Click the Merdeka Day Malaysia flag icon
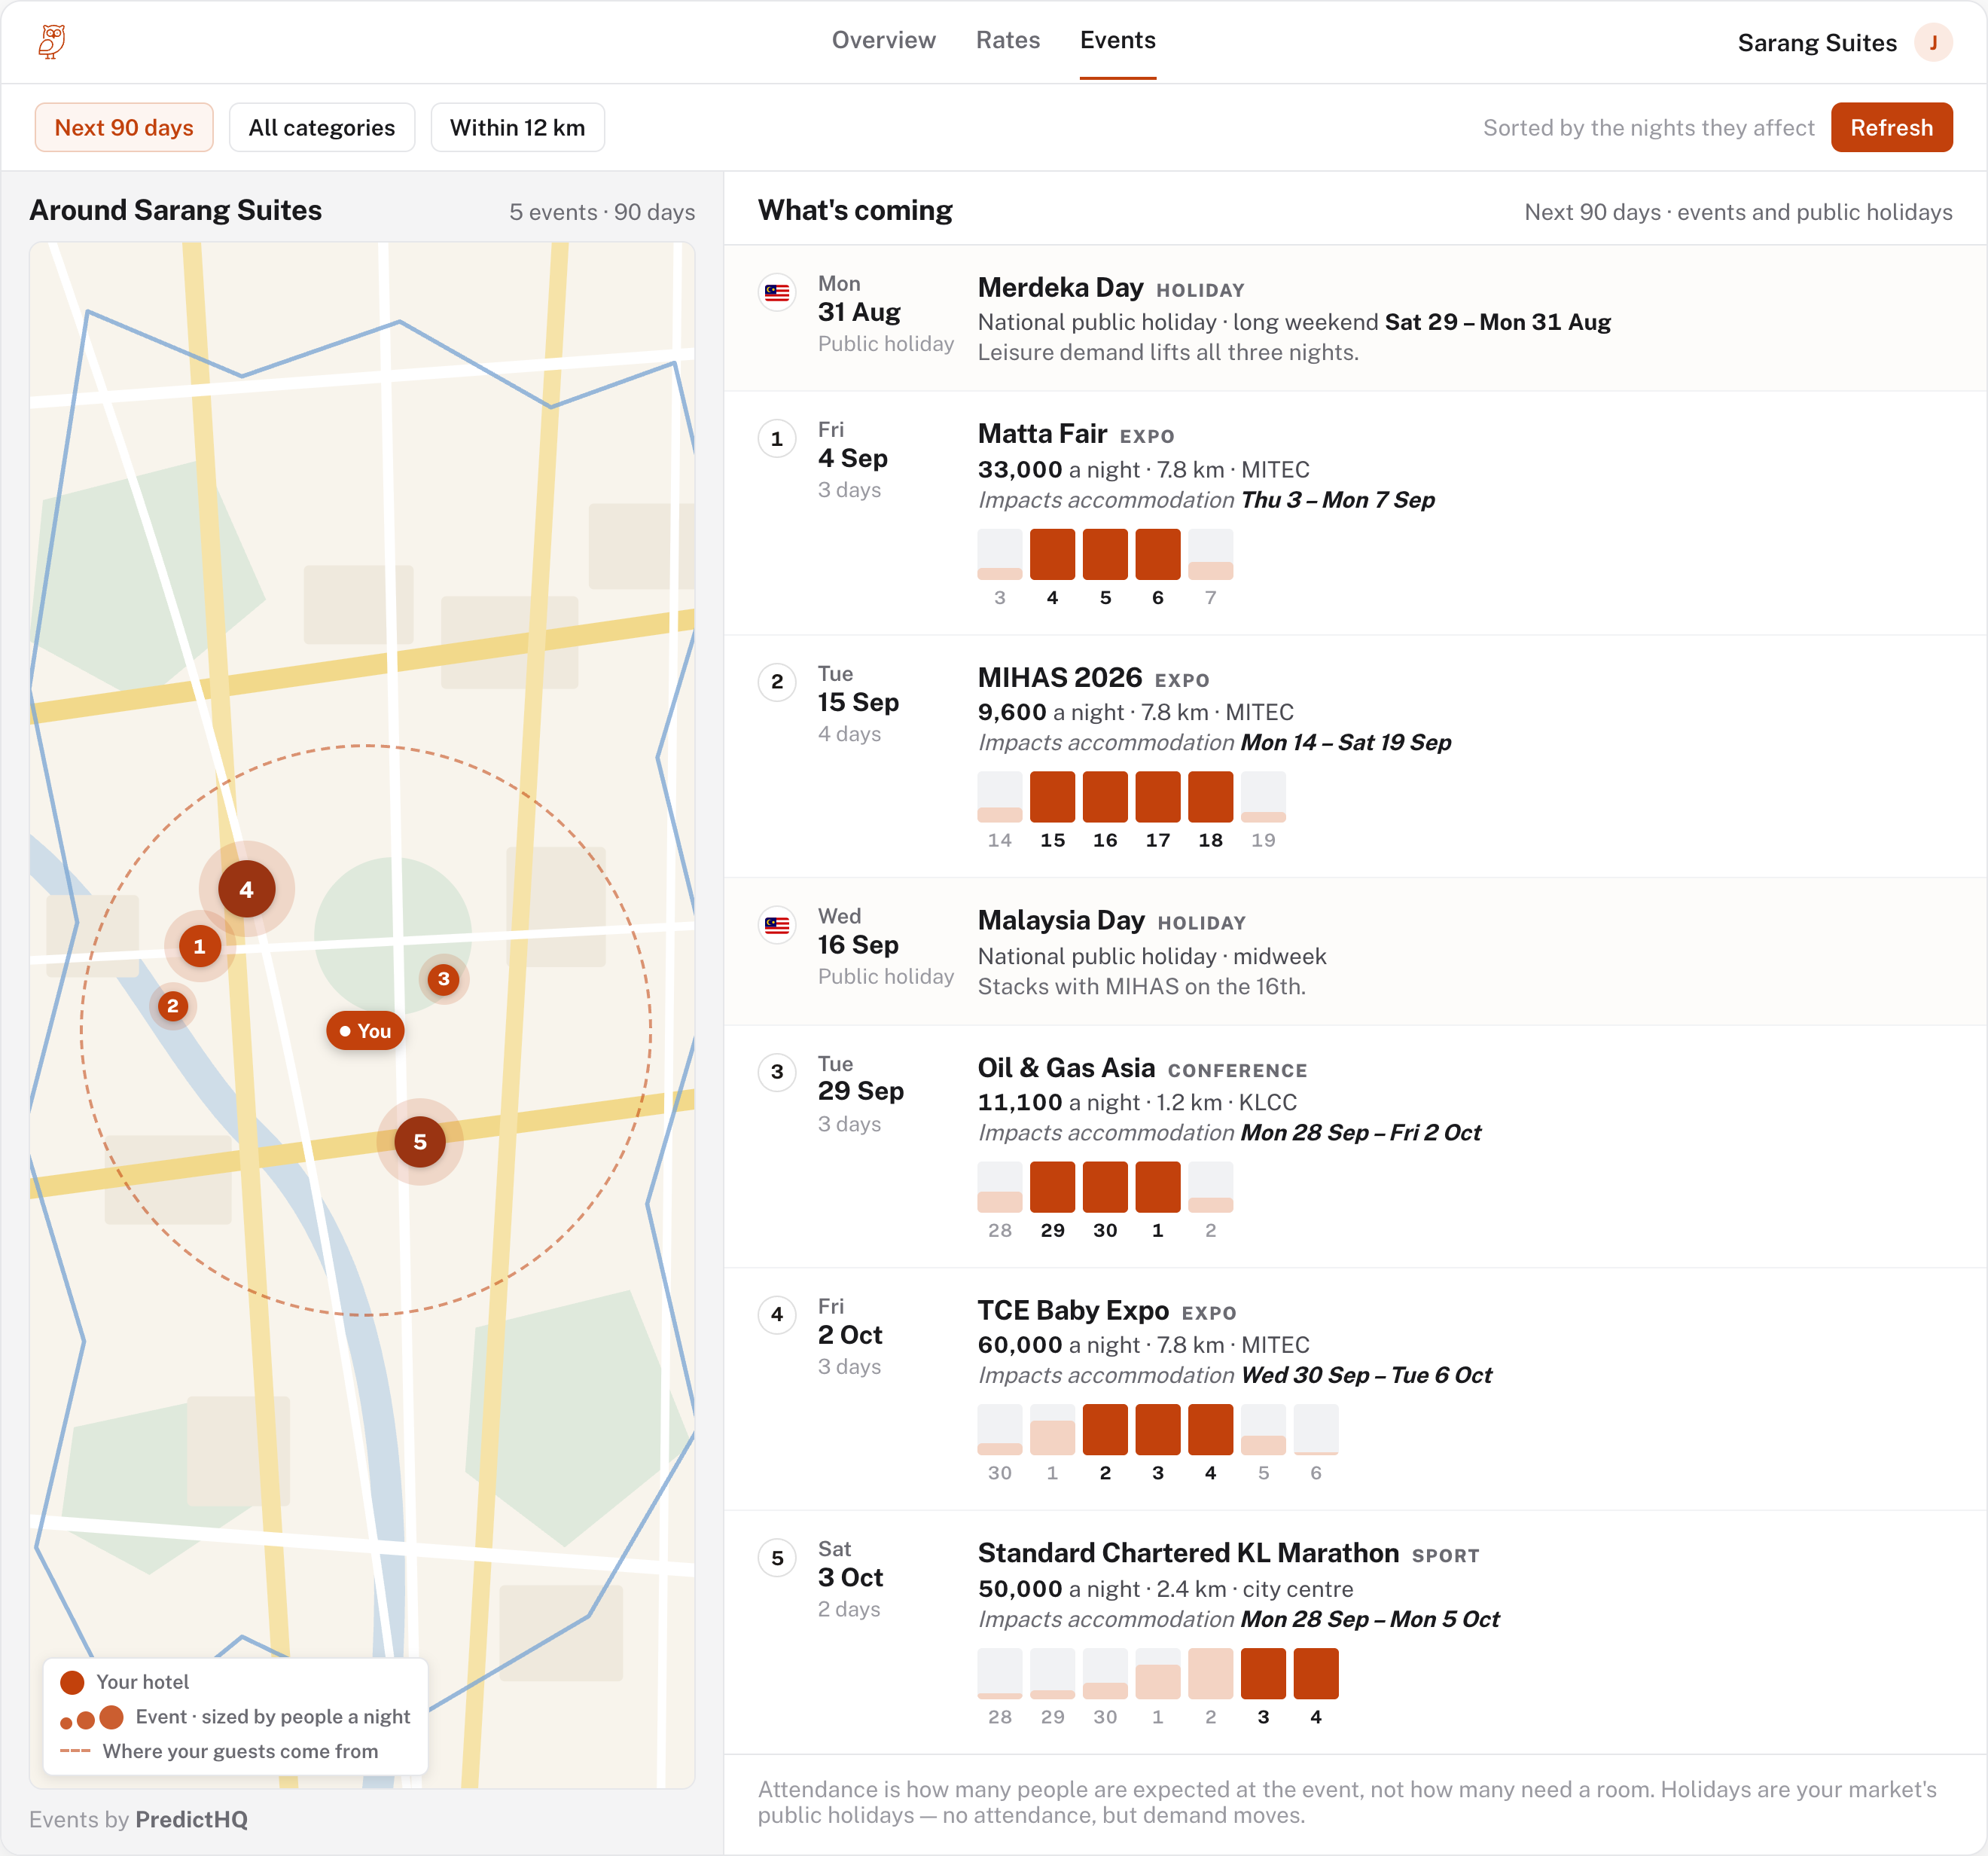This screenshot has height=1856, width=1988. [x=777, y=292]
